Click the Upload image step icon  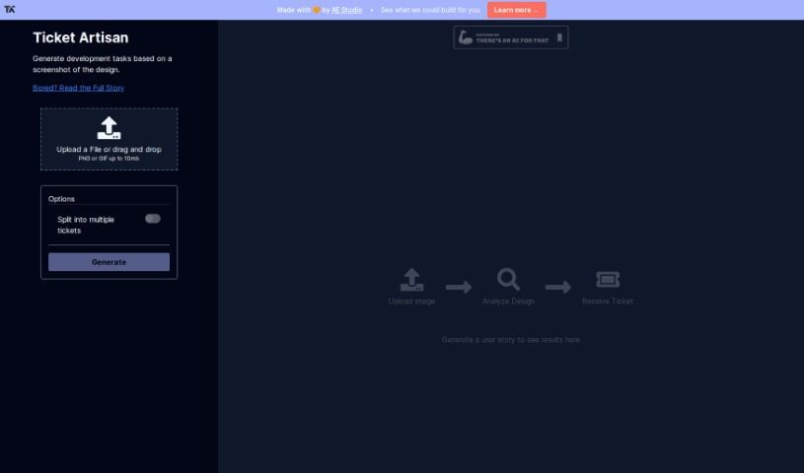click(411, 280)
